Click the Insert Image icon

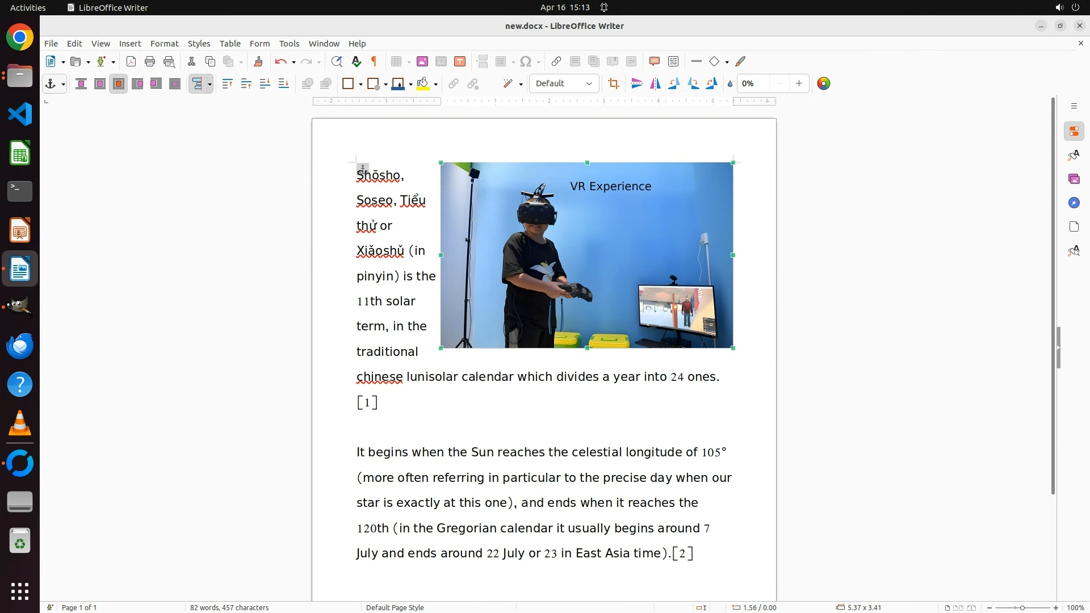pyautogui.click(x=422, y=62)
